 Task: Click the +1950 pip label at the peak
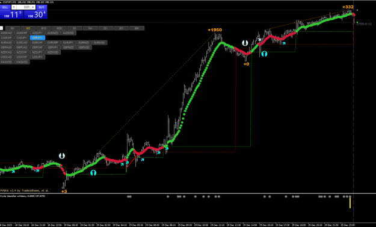click(215, 30)
